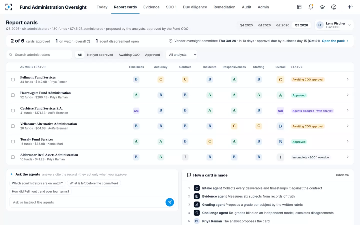Tick the Corbière Fund Services checkbox
The width and height of the screenshot is (360, 225).
tap(13, 110)
